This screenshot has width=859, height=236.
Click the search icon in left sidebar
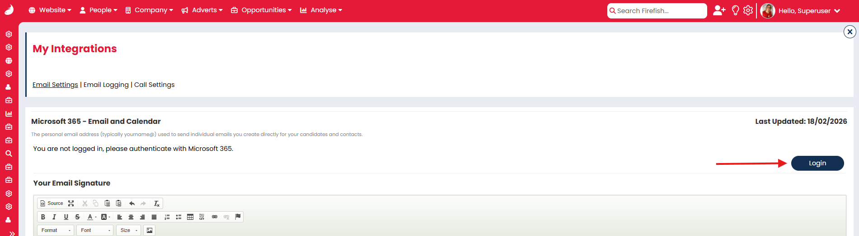point(9,154)
